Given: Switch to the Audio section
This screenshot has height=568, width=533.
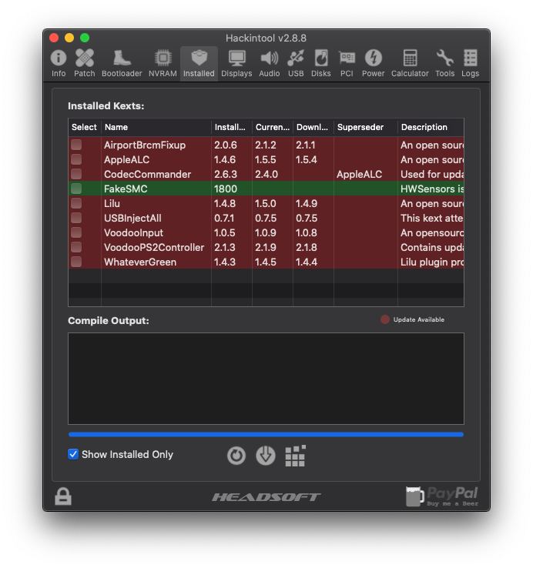Looking at the screenshot, I should 269,63.
